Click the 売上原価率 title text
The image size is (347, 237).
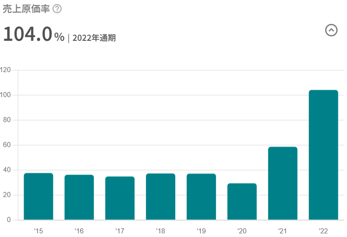pyautogui.click(x=26, y=9)
